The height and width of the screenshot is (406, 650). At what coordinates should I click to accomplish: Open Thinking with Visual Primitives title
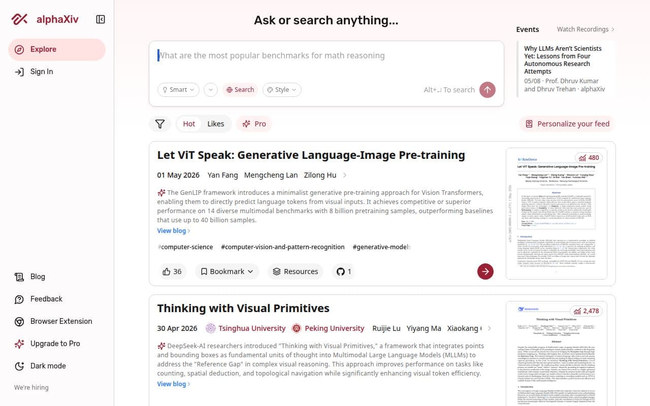(243, 309)
